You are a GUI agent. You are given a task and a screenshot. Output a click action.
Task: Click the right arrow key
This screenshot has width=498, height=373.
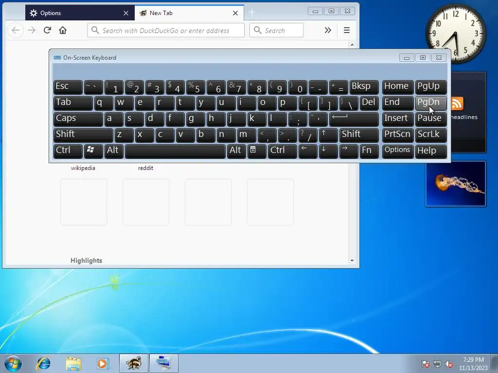348,151
